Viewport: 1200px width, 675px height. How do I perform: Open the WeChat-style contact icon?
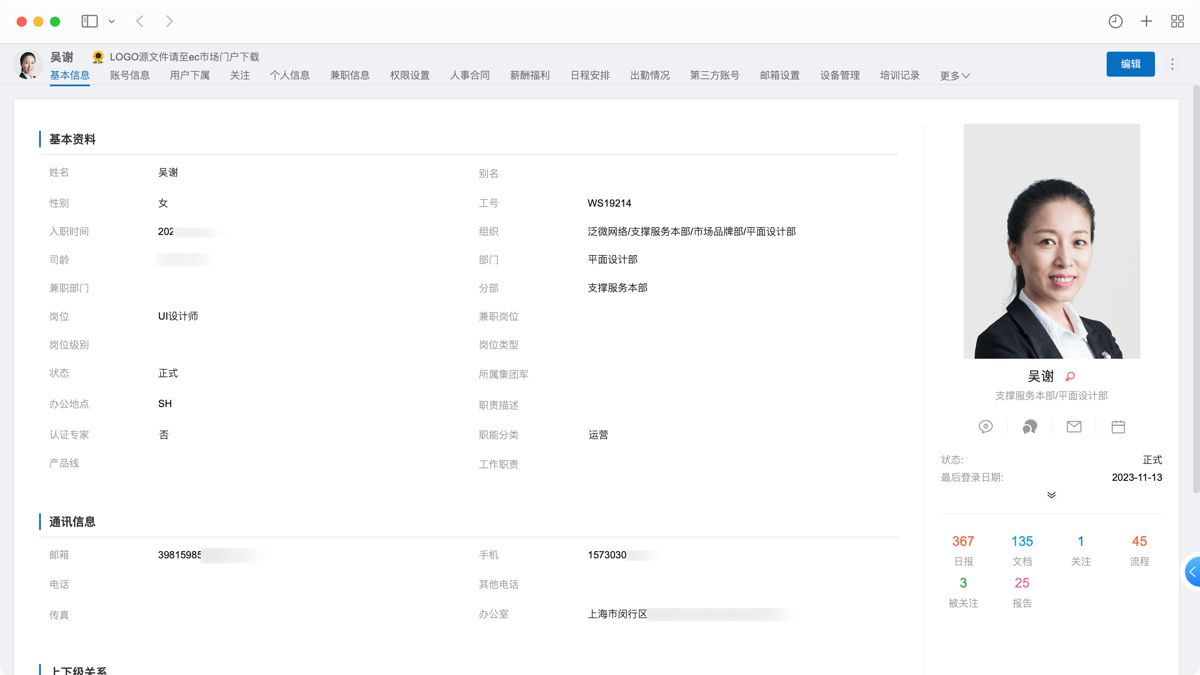click(1030, 427)
